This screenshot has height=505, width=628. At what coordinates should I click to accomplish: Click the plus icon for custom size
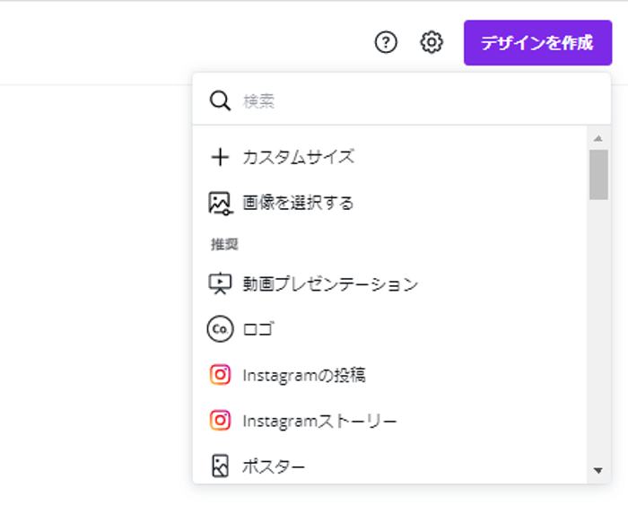tap(220, 158)
